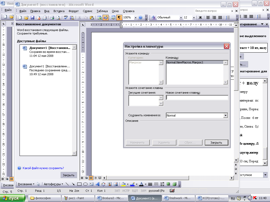Apply 3-D Style from Drawing toolbar
The height and width of the screenshot is (202, 270).
175,184
